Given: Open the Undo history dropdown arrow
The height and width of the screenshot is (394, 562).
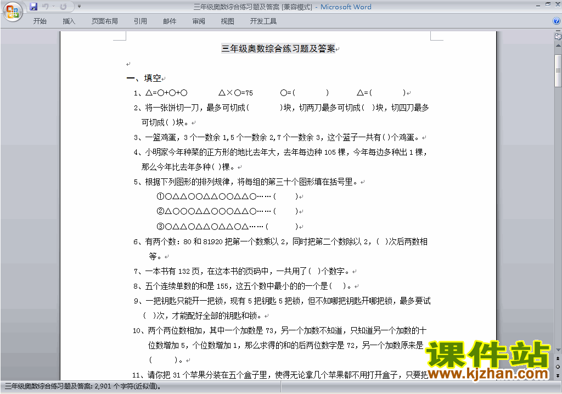Looking at the screenshot, I should pos(53,7).
